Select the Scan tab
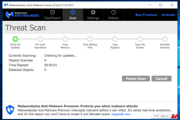This screenshot has width=180, height=120. point(73,15)
